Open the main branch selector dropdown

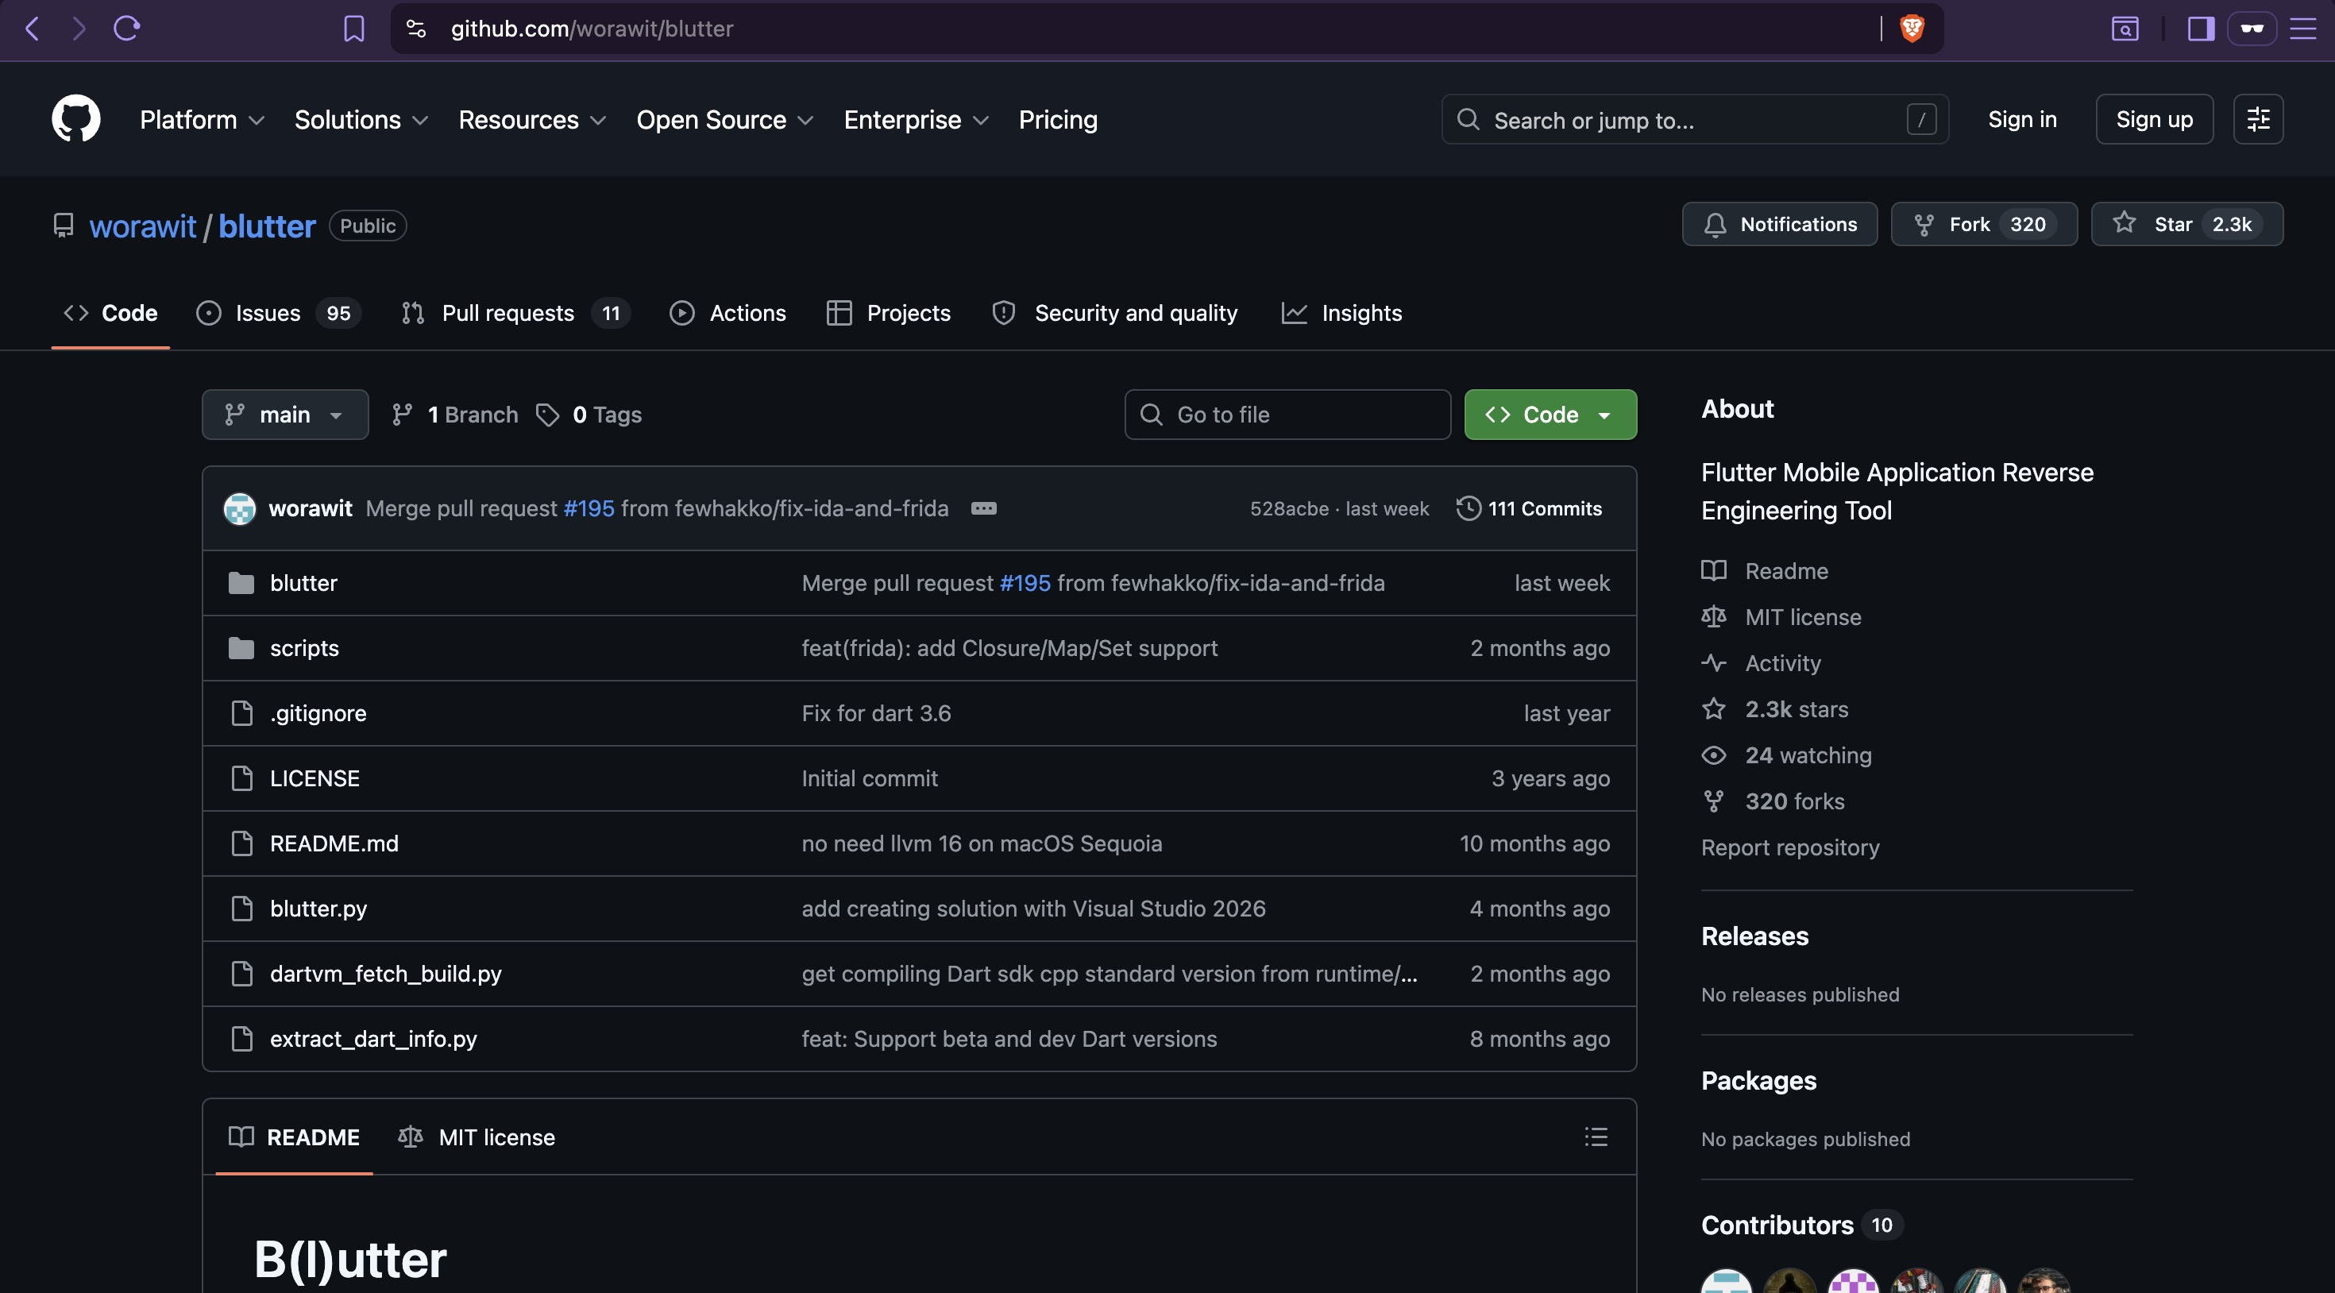[284, 415]
